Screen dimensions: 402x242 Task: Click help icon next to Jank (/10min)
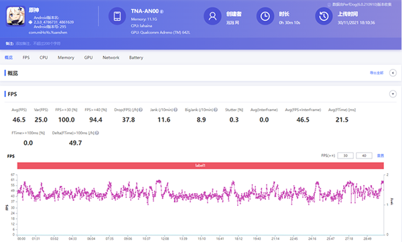(x=176, y=110)
